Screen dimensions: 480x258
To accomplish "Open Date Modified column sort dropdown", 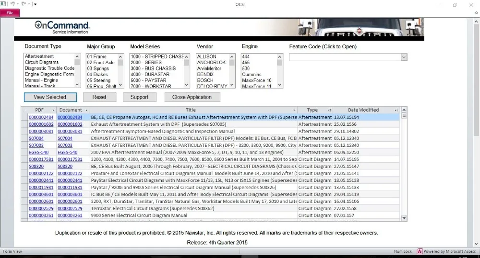I will point(396,110).
